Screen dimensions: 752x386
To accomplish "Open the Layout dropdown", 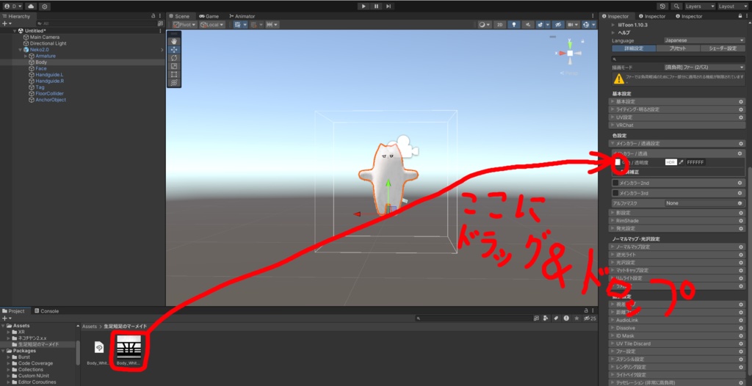I will [733, 6].
